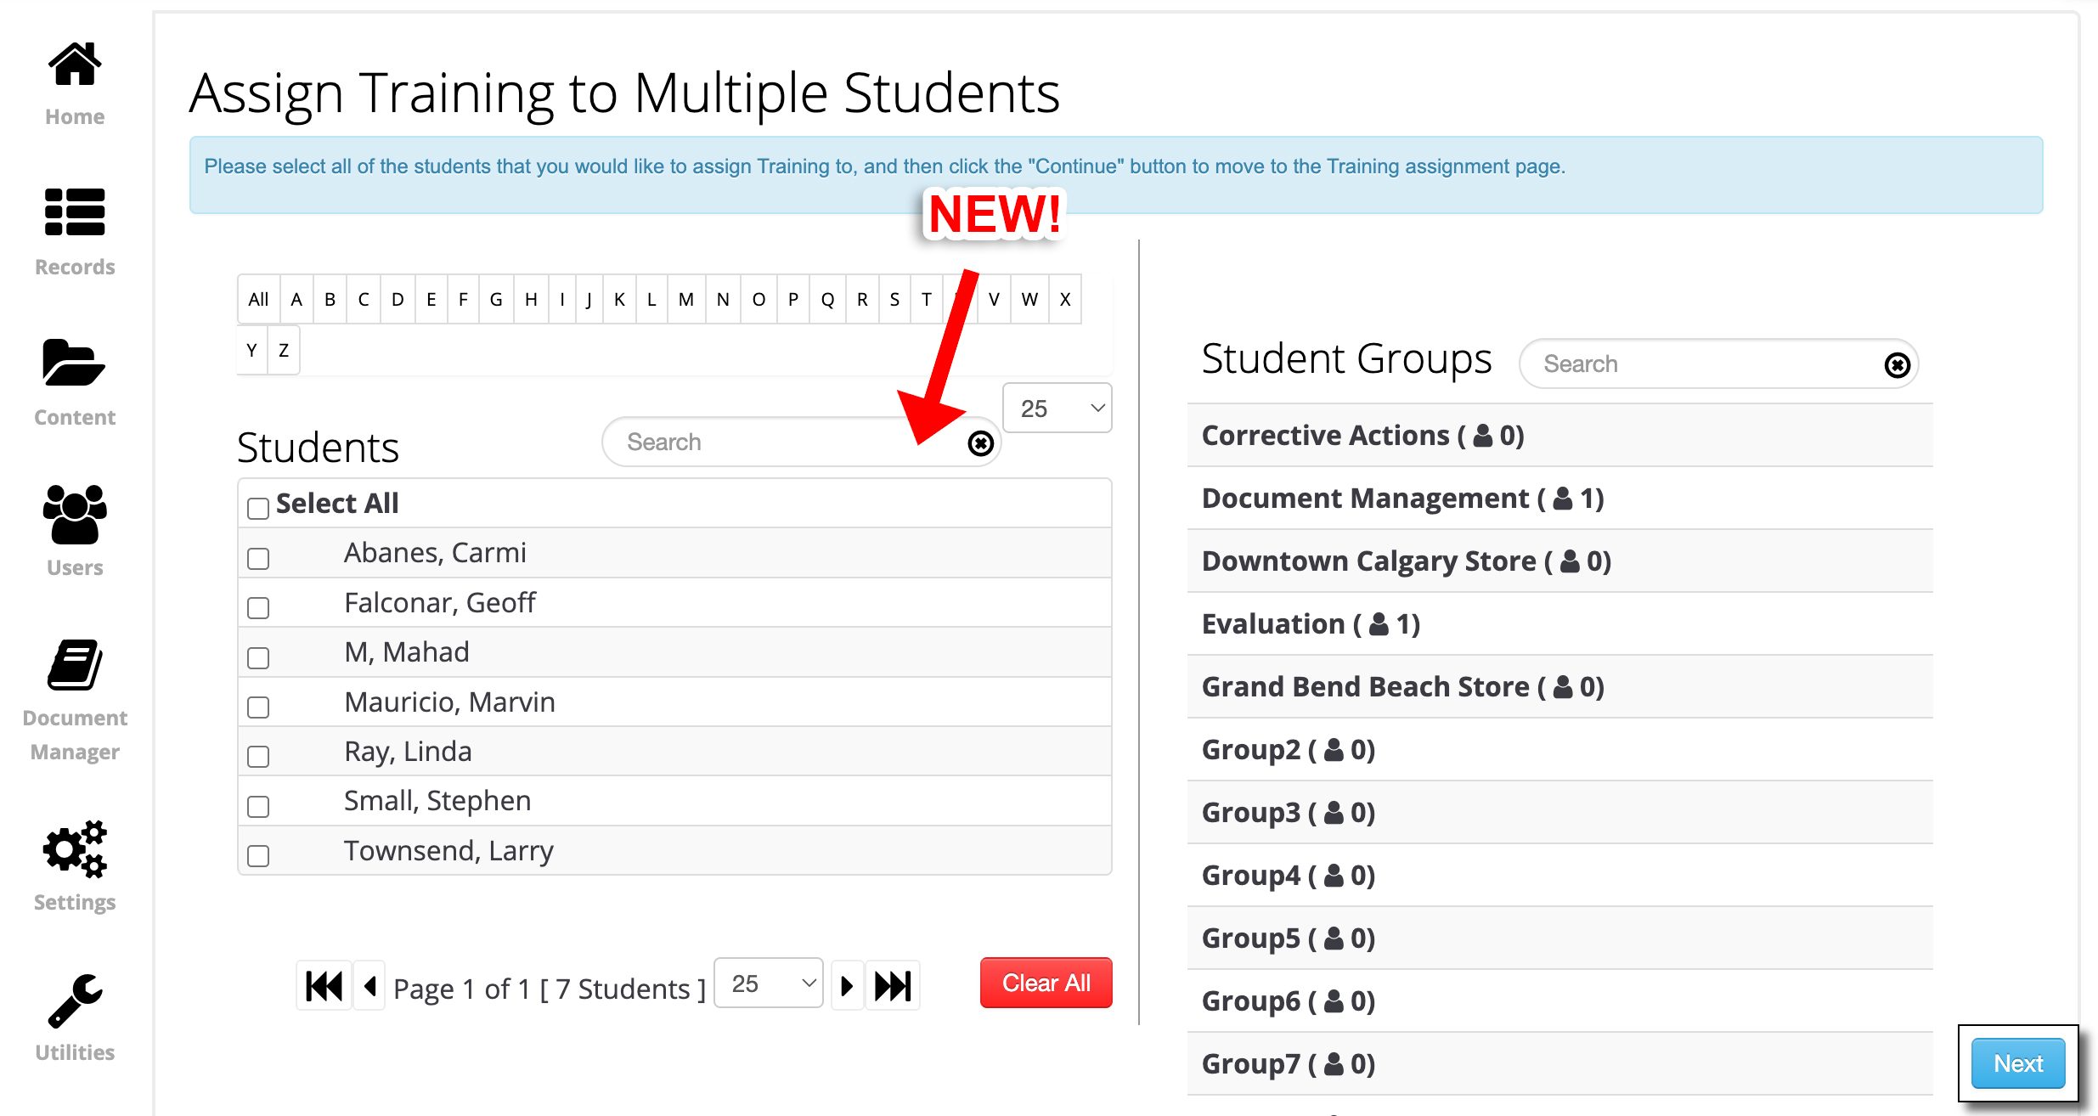Open Settings gears icon
The width and height of the screenshot is (2098, 1116).
pos(75,848)
